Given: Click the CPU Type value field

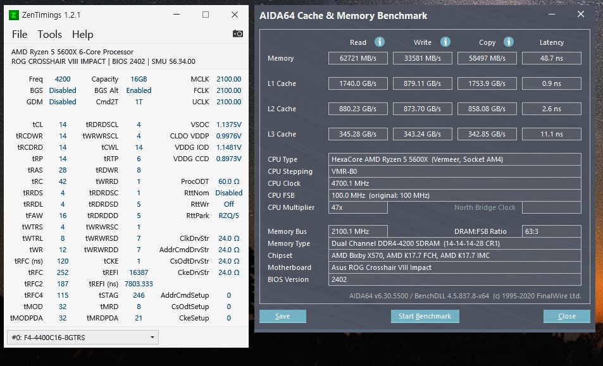Looking at the screenshot, I should tap(454, 159).
